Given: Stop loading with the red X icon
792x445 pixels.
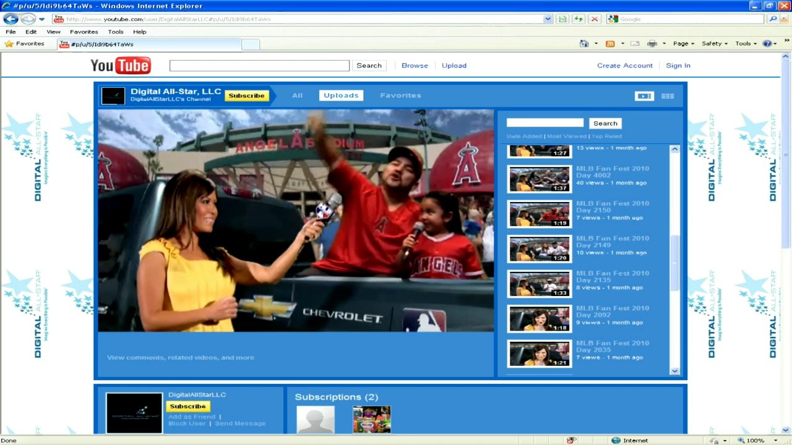Looking at the screenshot, I should (x=595, y=19).
